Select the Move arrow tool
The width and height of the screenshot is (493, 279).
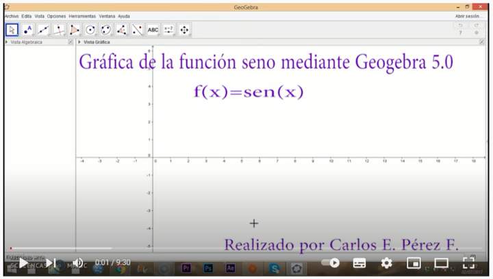(x=12, y=29)
